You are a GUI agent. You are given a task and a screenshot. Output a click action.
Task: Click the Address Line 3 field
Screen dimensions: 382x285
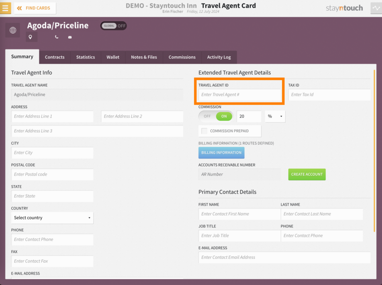click(x=97, y=131)
